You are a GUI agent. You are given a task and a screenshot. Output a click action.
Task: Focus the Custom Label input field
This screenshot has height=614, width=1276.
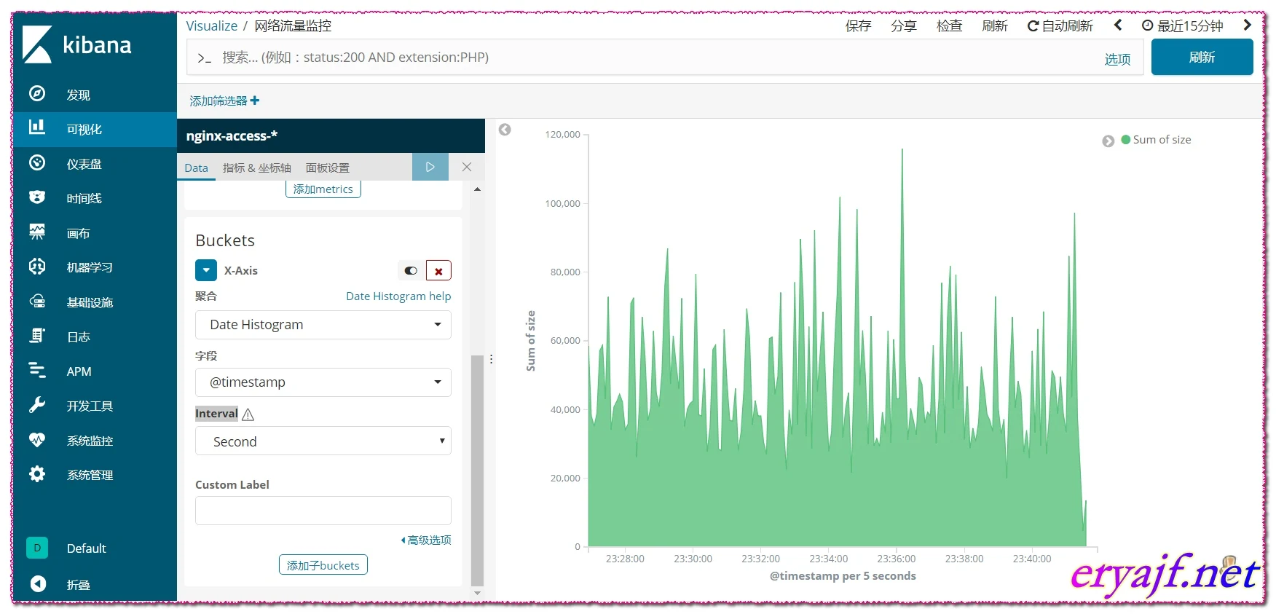click(323, 511)
